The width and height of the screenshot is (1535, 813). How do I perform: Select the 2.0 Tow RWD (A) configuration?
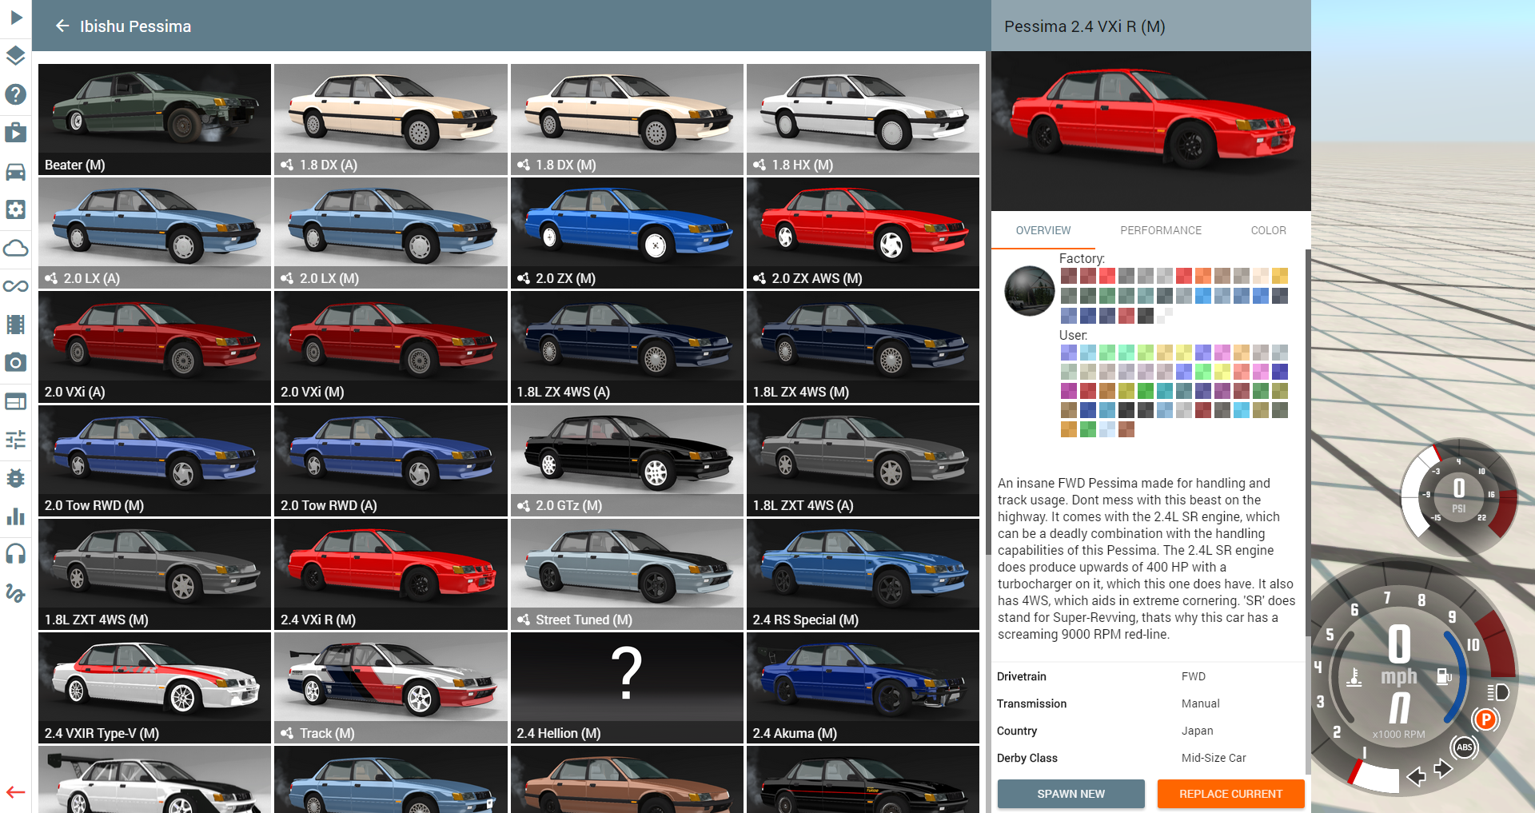(x=391, y=460)
